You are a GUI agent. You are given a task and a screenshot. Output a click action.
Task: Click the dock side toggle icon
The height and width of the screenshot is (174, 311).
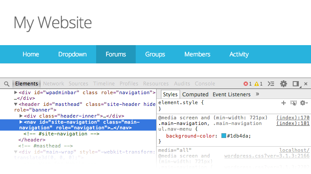point(296,84)
